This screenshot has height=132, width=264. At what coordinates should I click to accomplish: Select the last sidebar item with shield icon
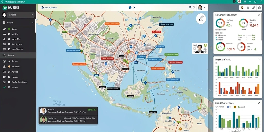18,87
